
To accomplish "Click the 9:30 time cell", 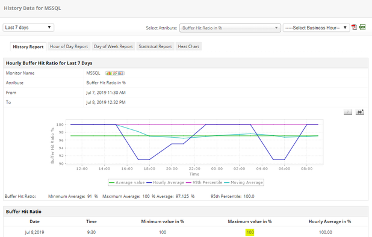I will click(x=91, y=232).
